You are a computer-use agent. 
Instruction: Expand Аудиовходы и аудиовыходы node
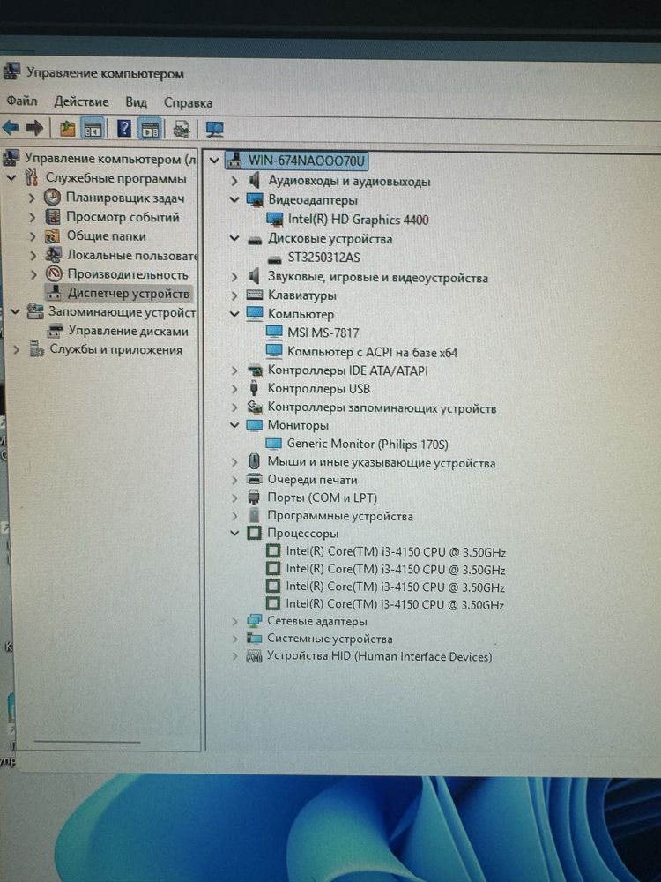(234, 181)
